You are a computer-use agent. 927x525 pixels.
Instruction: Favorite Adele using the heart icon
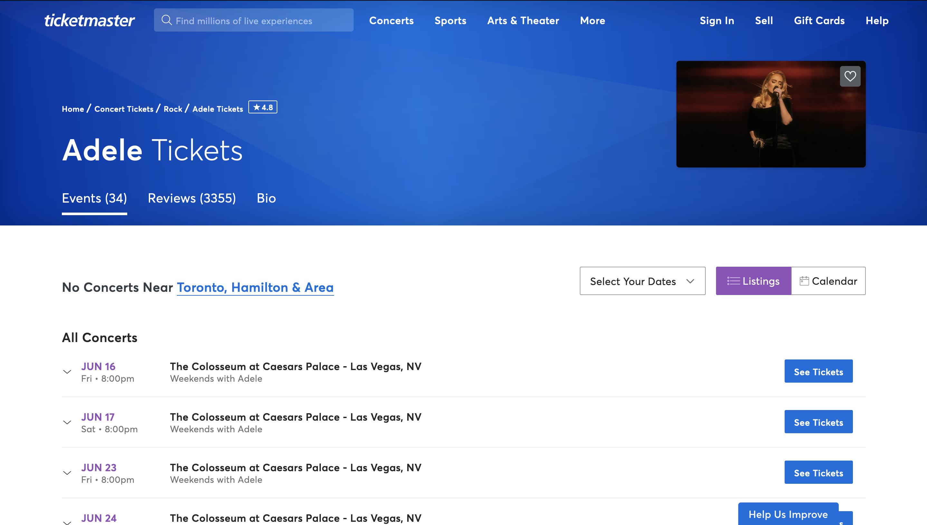tap(850, 76)
